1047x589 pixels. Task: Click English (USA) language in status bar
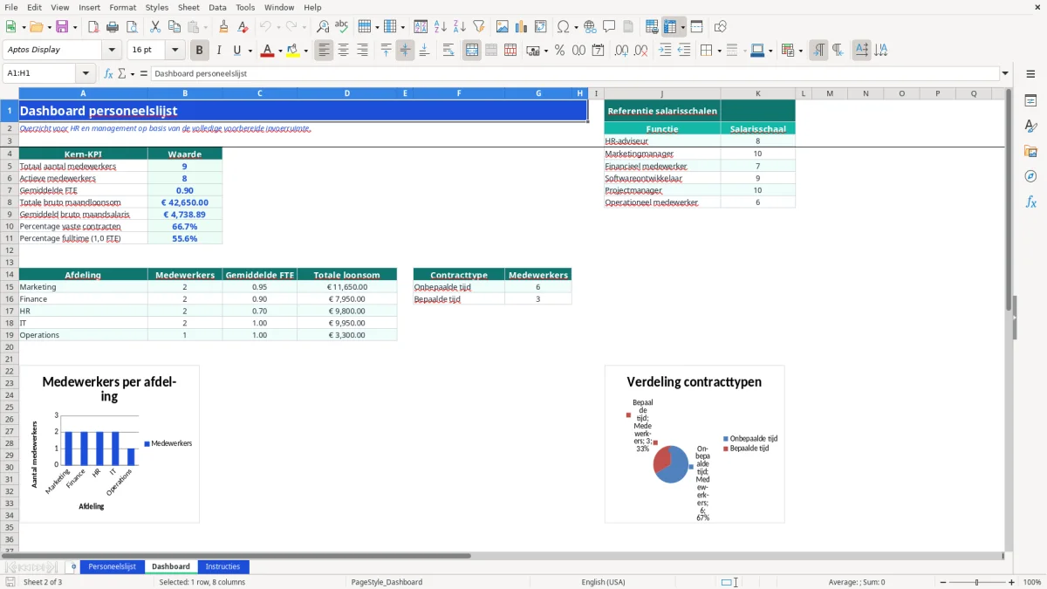603,582
